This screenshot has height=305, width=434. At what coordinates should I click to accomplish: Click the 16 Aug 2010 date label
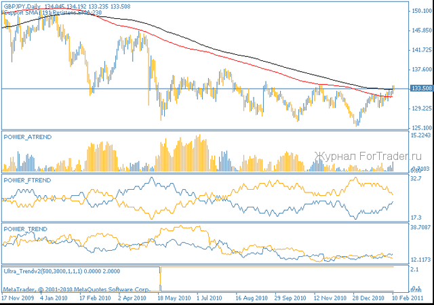(252, 298)
